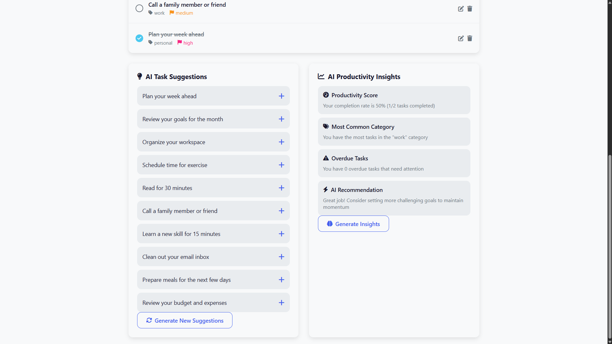Mark "Call a family member or friend" complete
The width and height of the screenshot is (612, 344).
coord(139,8)
